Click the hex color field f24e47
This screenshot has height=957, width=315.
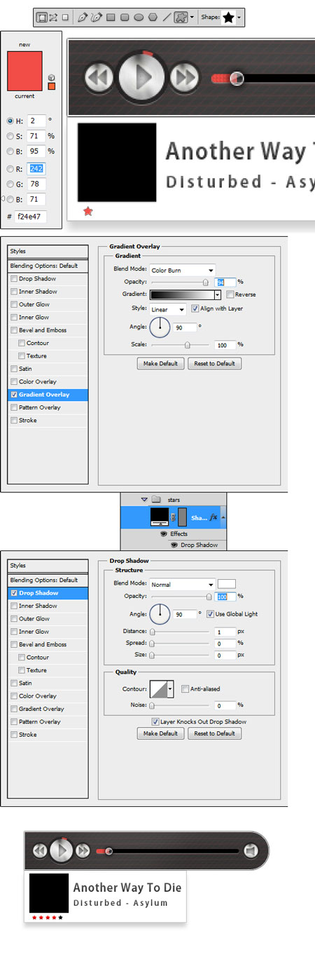(30, 217)
